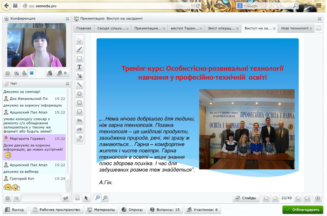Select the pencil drawing tool

click(x=79, y=49)
